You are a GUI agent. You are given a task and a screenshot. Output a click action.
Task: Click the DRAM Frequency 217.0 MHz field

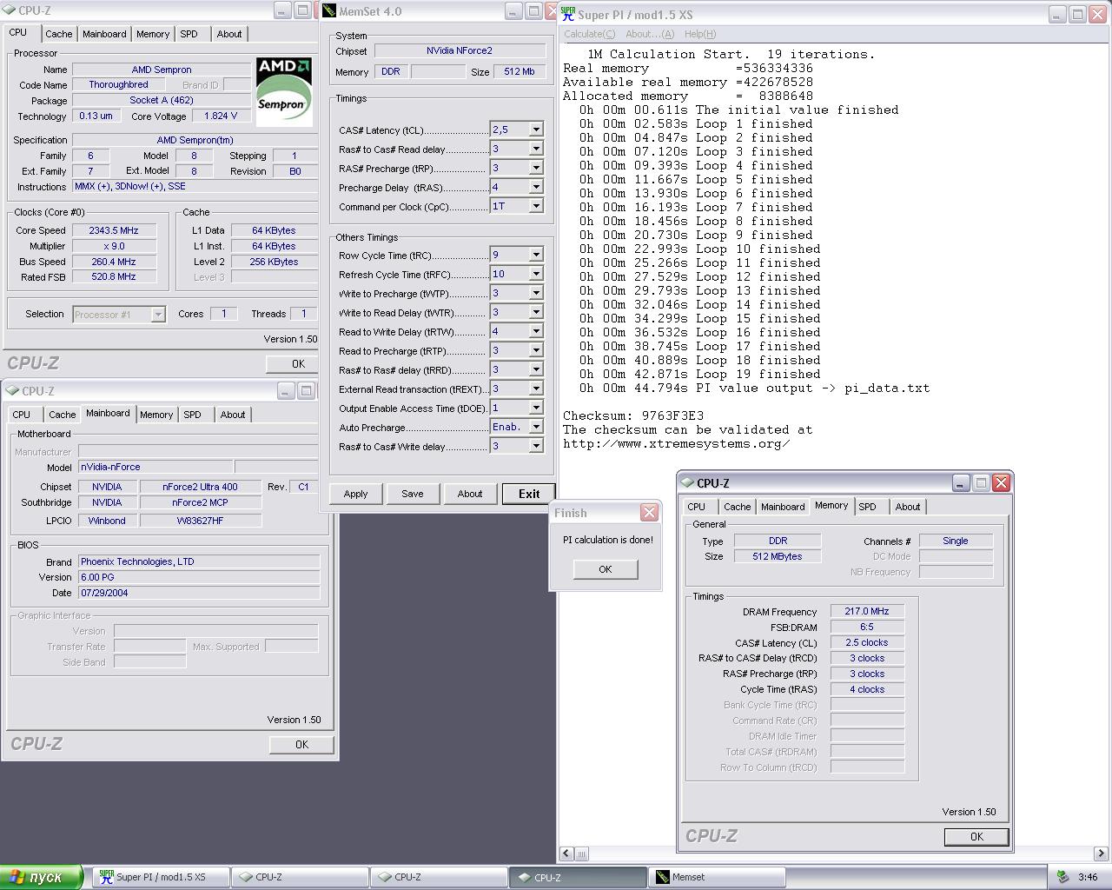click(x=867, y=611)
